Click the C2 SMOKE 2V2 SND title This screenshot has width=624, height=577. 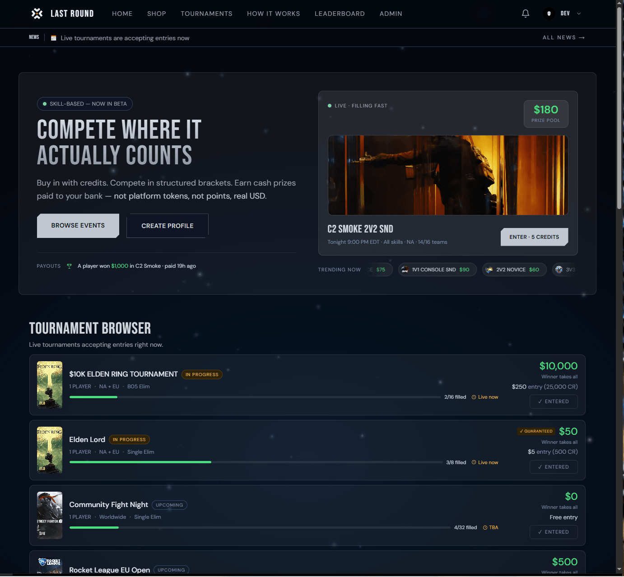pyautogui.click(x=360, y=229)
